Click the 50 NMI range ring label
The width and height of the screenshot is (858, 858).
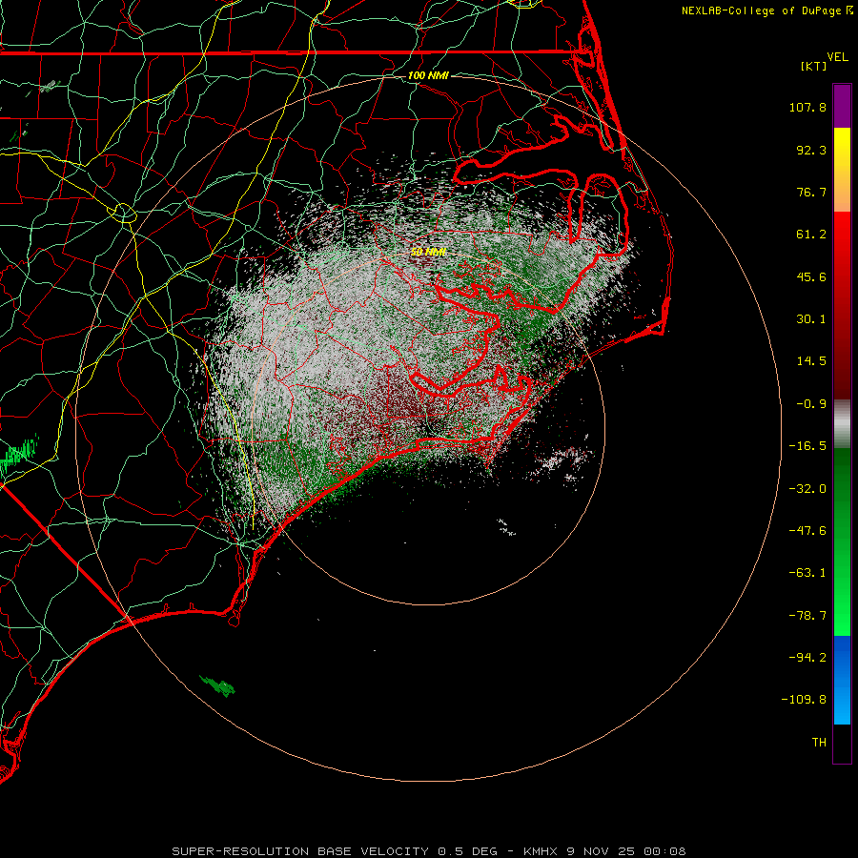pyautogui.click(x=428, y=252)
